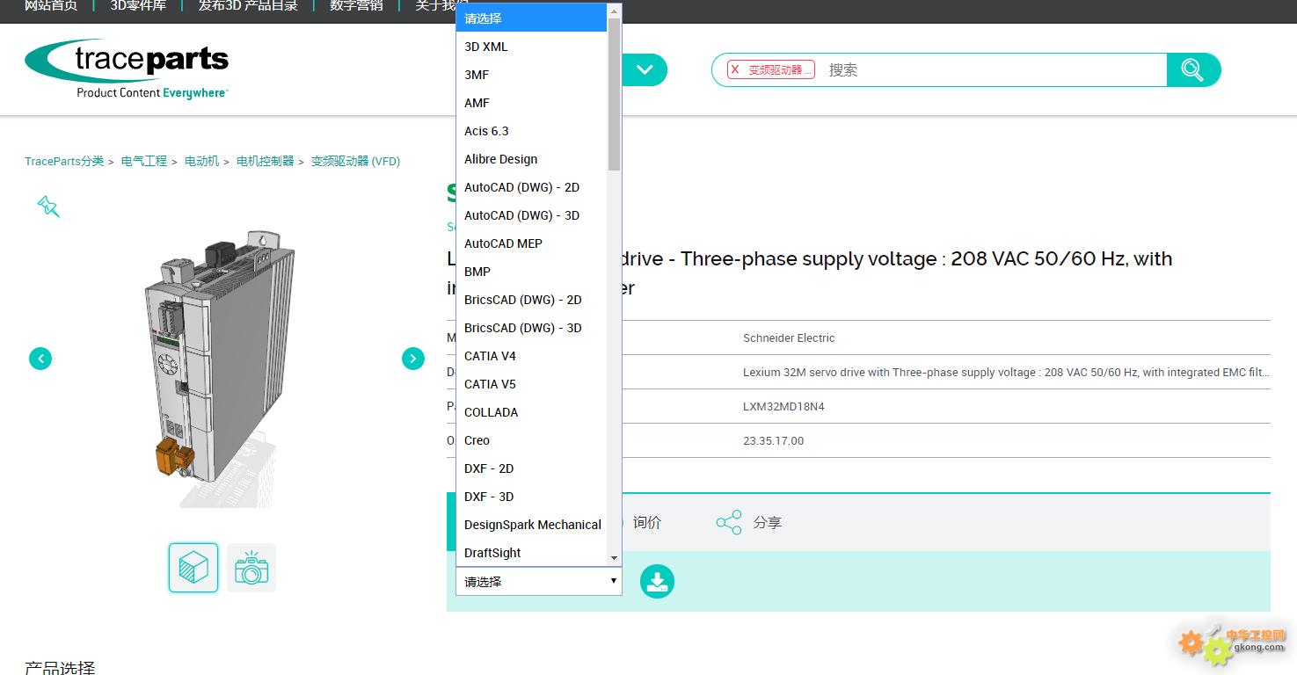Pick BricsCAD (DWG) - 3D
The height and width of the screenshot is (675, 1297).
[531, 328]
